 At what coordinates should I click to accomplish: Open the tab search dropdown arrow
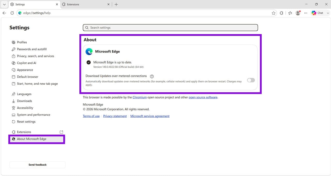(4, 4)
